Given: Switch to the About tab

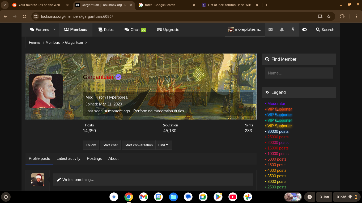Looking at the screenshot, I should [113, 158].
